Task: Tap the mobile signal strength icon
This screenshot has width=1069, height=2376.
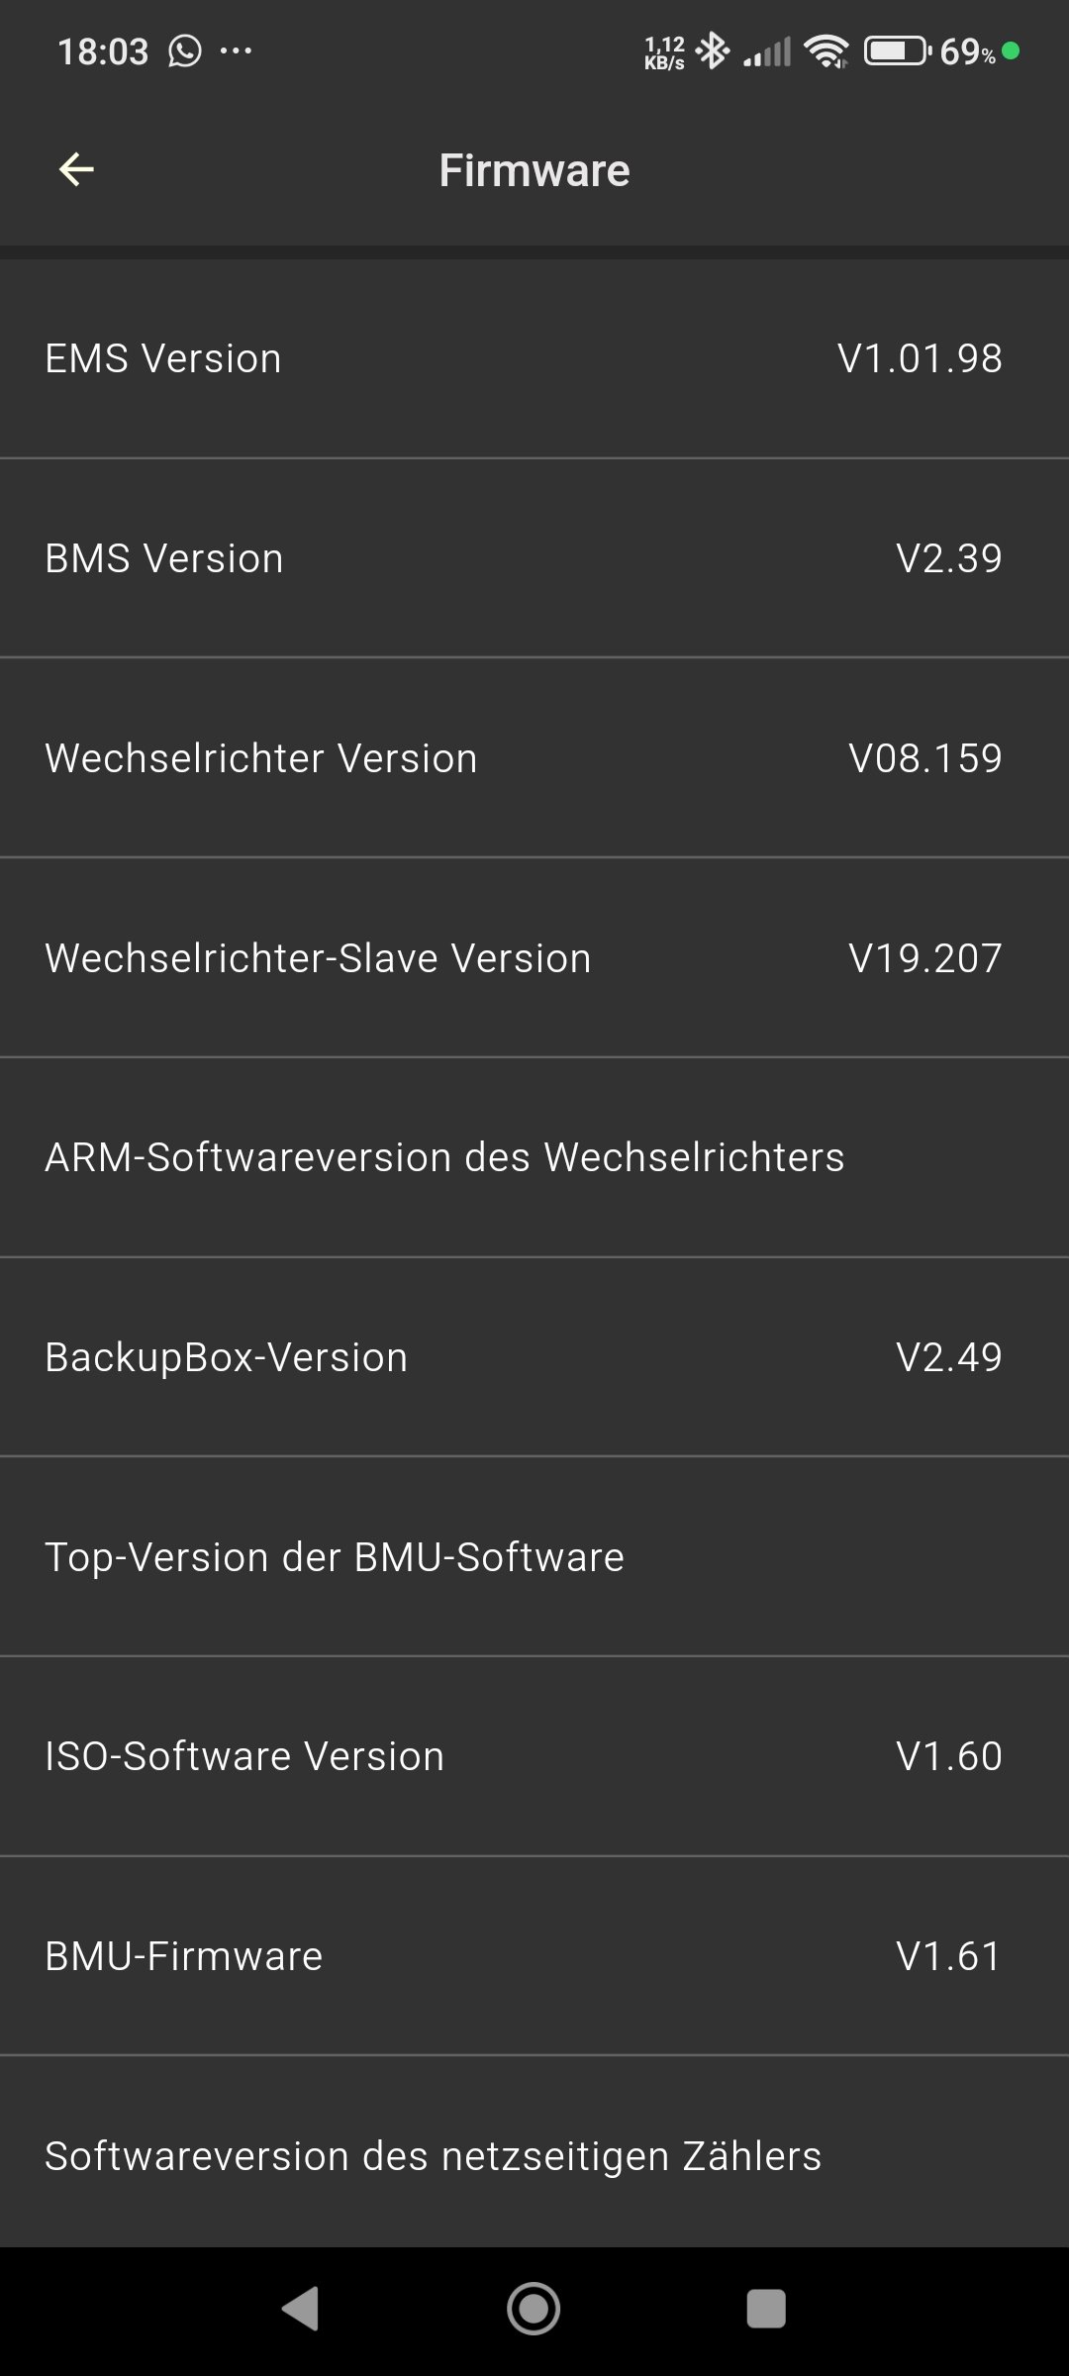Action: pyautogui.click(x=768, y=50)
